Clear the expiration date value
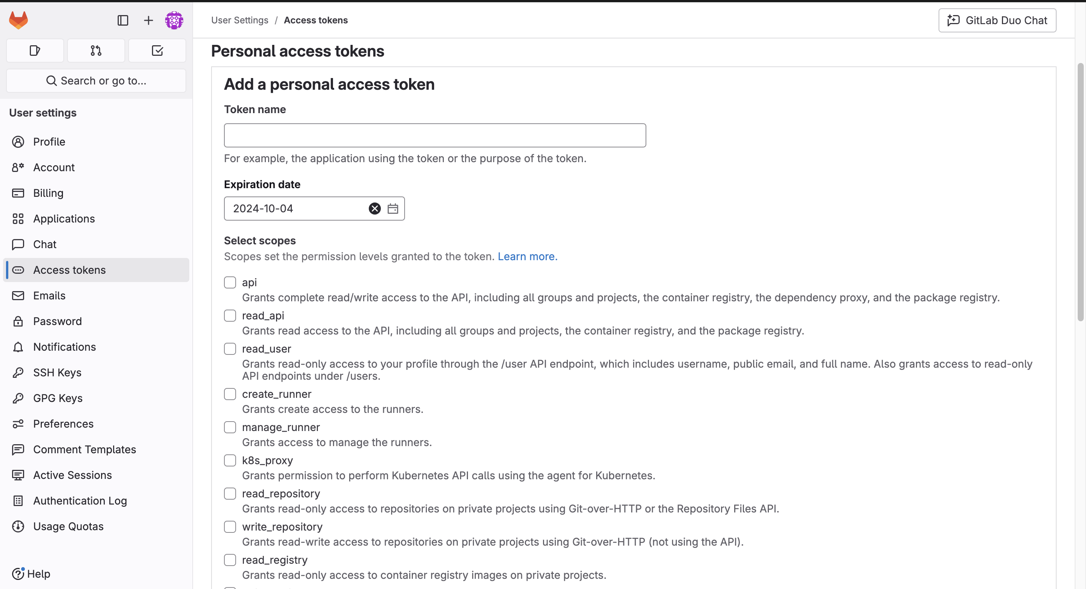Screen dimensions: 1086x589 [374, 209]
